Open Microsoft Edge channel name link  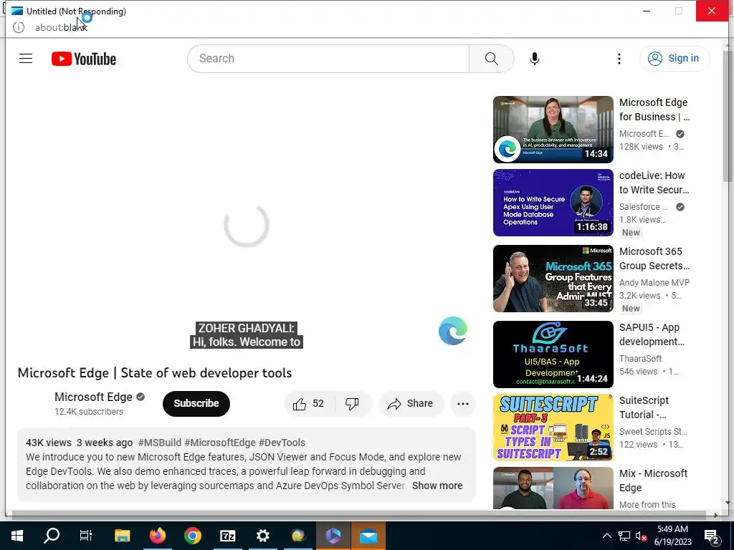93,397
